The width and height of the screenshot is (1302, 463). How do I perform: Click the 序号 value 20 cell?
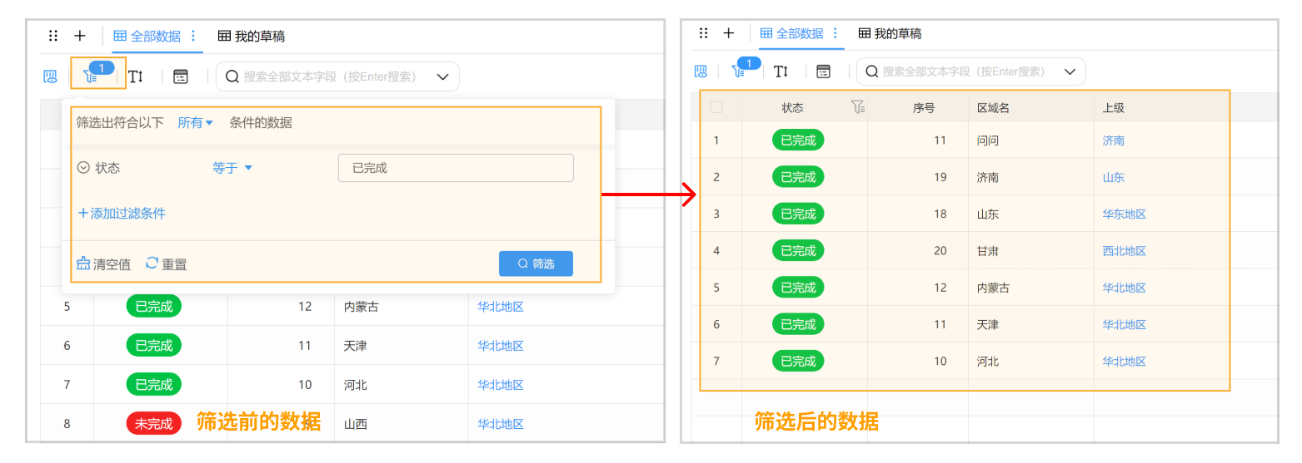940,250
